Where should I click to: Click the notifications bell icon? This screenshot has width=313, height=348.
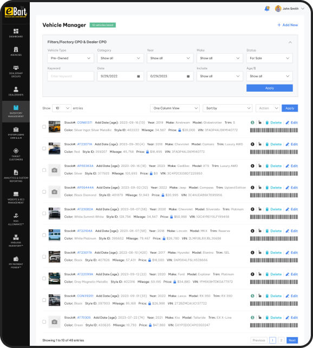point(267,9)
